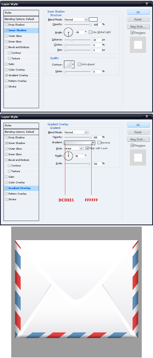Select Inner Shadow row in Gradient Overlay dialog
The image size is (153, 358).
click(21, 143)
